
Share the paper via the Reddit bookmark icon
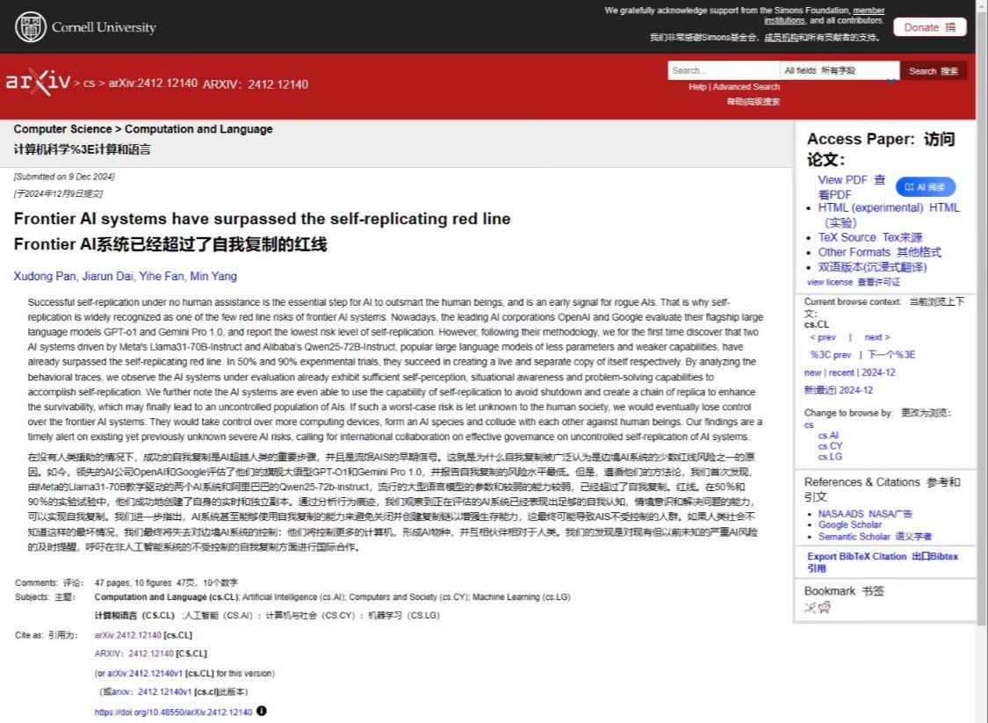[x=824, y=608]
